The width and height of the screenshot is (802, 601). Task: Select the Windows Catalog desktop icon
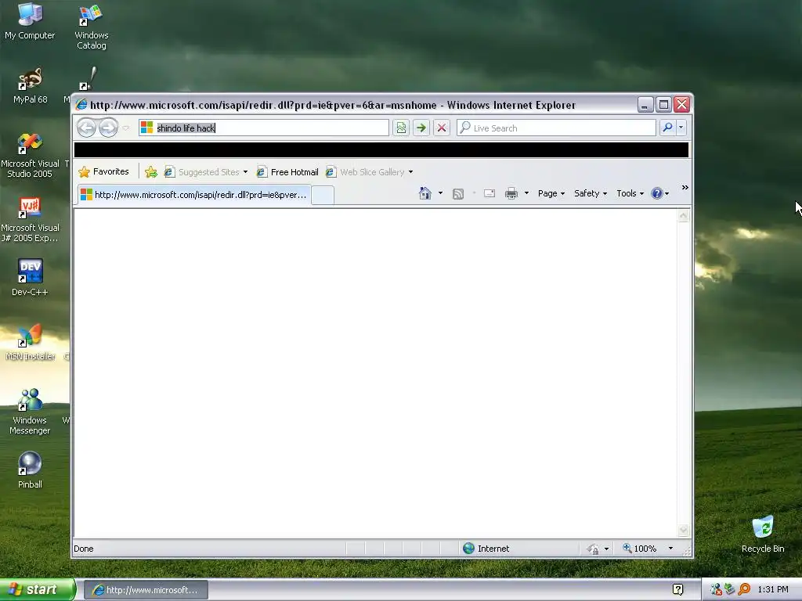click(91, 27)
